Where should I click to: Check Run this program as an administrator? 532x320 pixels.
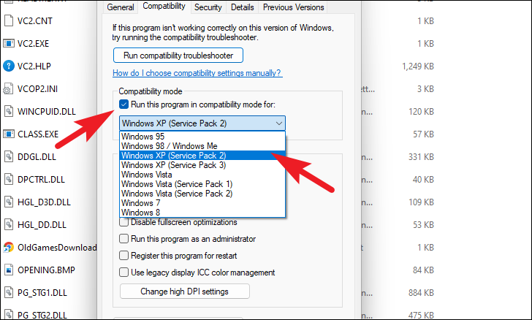(x=123, y=239)
